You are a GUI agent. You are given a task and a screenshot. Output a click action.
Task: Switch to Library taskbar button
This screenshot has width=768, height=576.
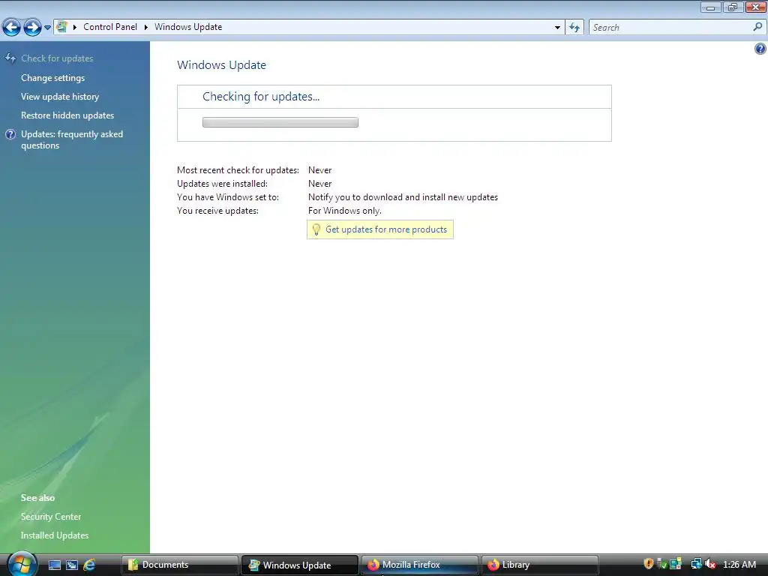point(540,565)
